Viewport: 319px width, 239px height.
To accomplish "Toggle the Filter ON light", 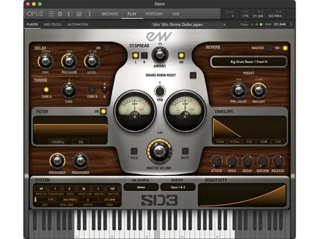I will click(103, 111).
